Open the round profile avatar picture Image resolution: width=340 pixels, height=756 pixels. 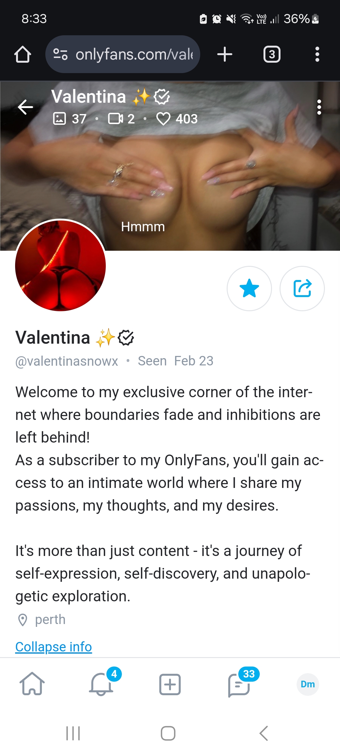[60, 265]
